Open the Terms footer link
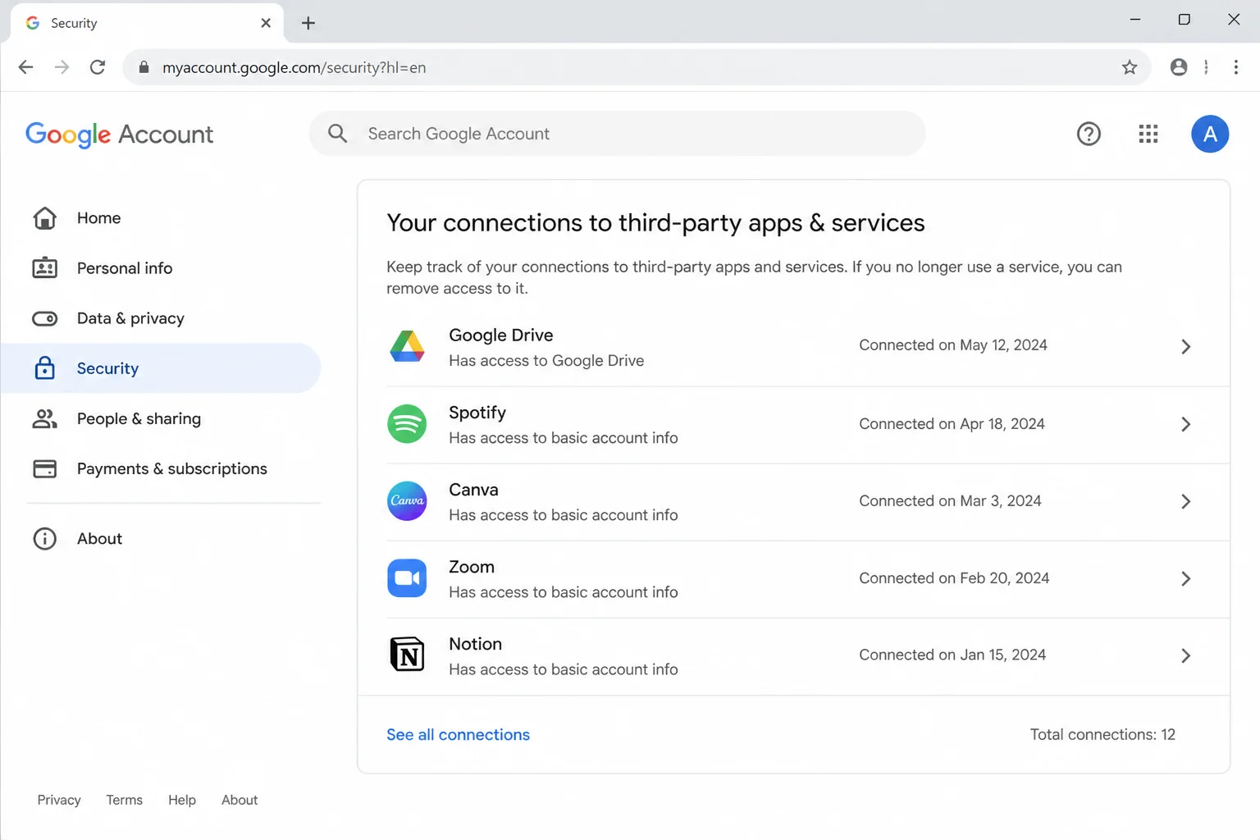Image resolution: width=1260 pixels, height=840 pixels. 124,800
